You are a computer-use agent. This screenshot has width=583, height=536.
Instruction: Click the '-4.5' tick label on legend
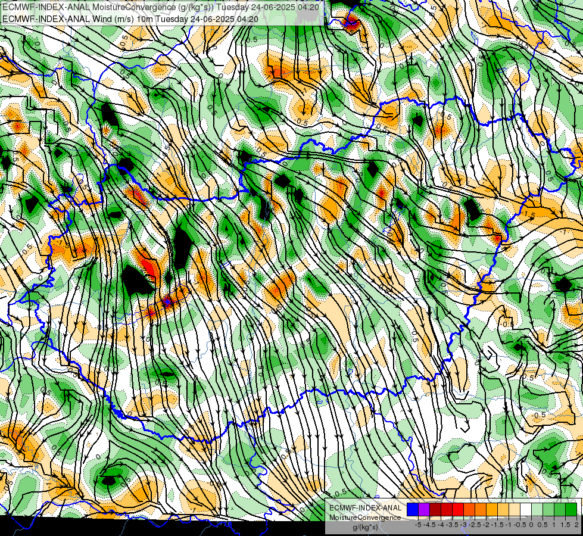coord(429,525)
